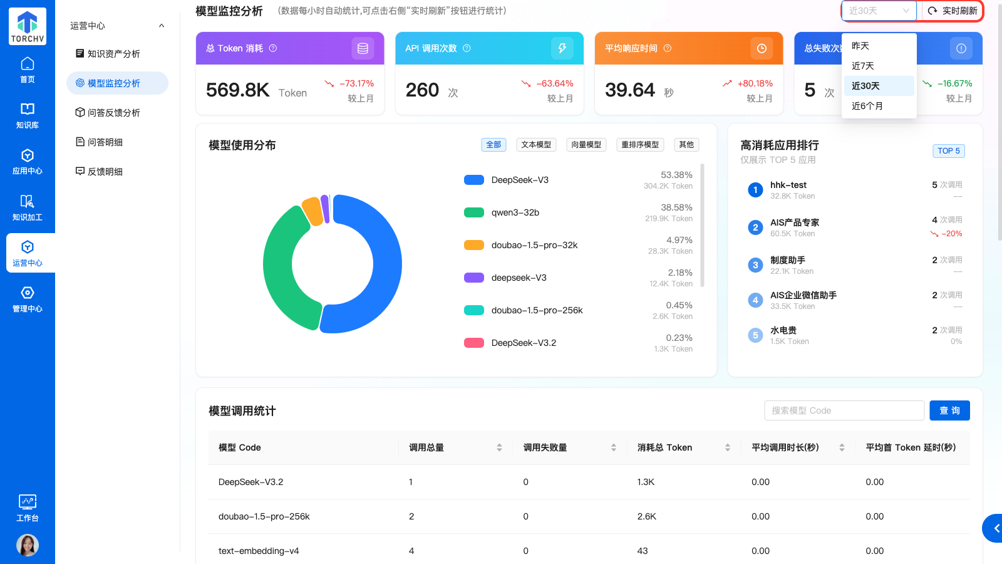Collapse the 运营中心 menu section
The height and width of the screenshot is (564, 1002).
(162, 26)
